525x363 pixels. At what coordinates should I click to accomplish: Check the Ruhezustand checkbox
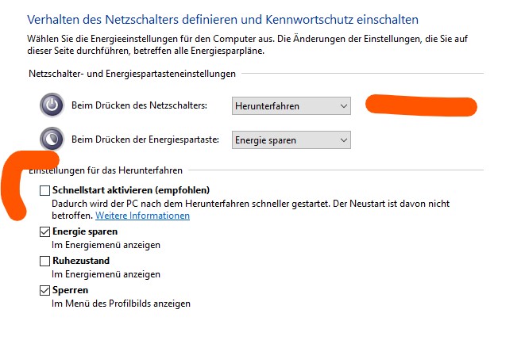click(44, 261)
